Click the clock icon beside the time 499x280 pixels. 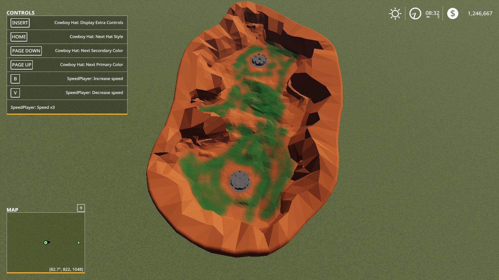pos(415,14)
